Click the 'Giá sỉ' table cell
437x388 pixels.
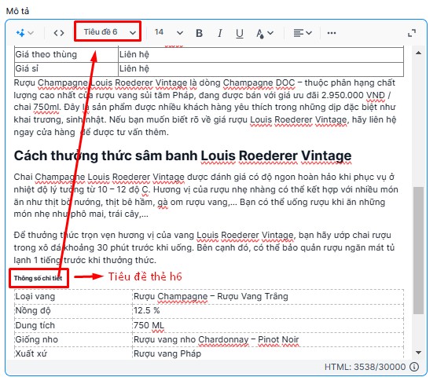tap(66, 68)
